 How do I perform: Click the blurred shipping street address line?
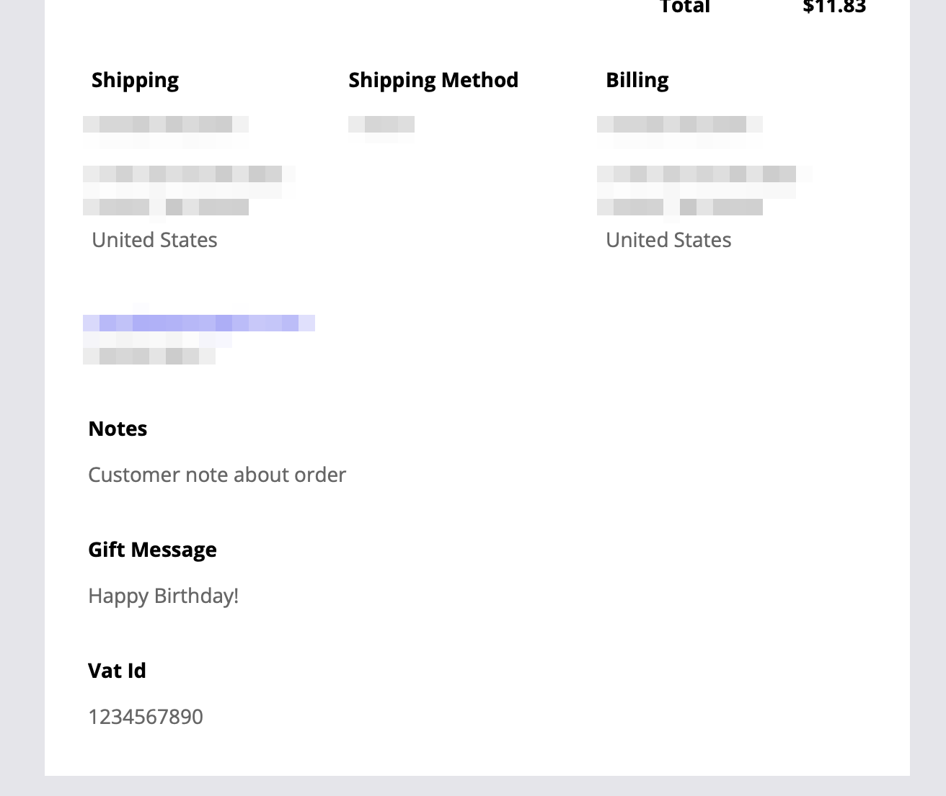[x=189, y=174]
